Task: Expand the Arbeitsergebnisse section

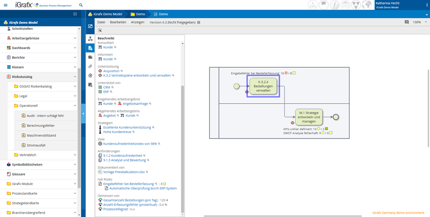Action: (x=75, y=39)
